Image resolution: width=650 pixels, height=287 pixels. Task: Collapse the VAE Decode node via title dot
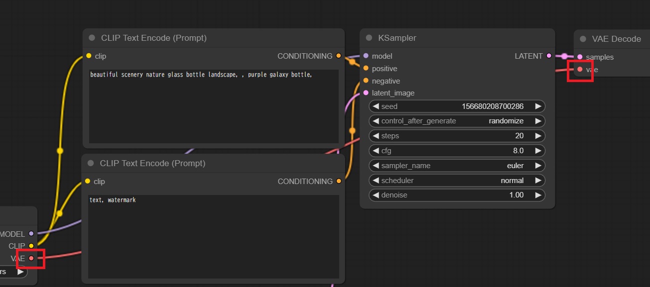coord(583,39)
